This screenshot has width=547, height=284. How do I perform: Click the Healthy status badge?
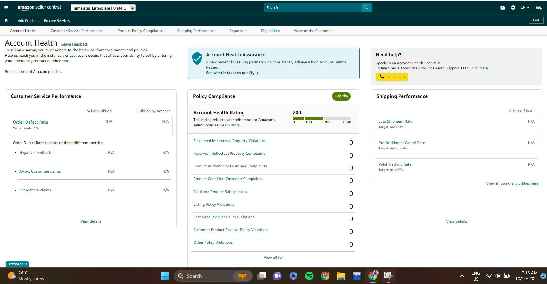click(x=341, y=96)
